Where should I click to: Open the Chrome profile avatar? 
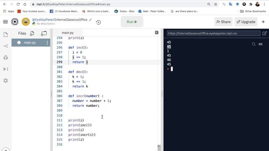[258, 4]
